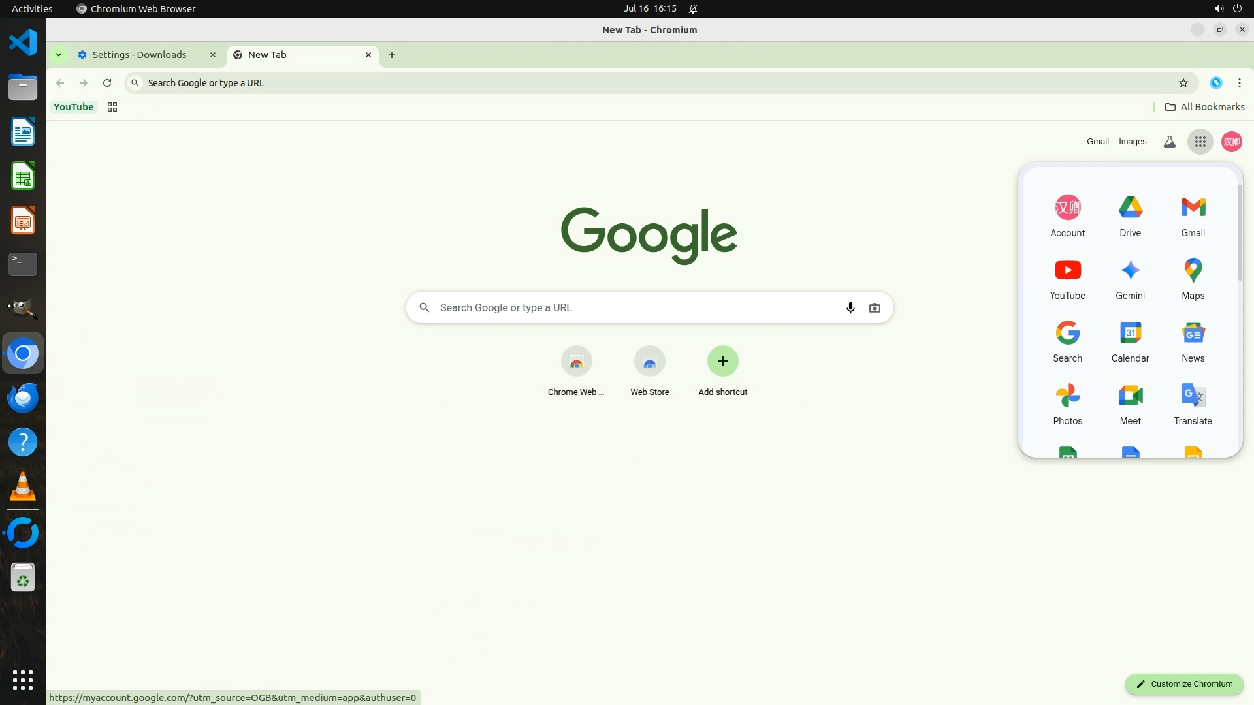Open Chromium three-dot menu

click(1239, 83)
